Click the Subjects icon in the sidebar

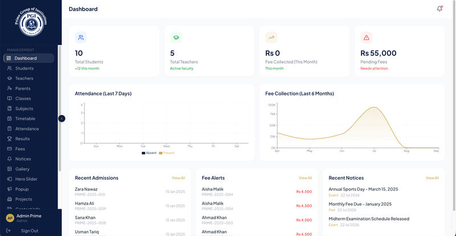[10, 109]
